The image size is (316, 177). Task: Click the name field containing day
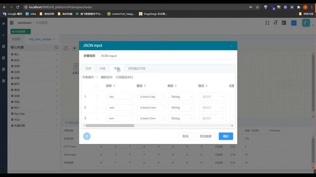tap(119, 97)
